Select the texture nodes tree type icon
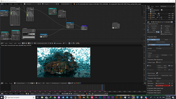 click(27, 43)
